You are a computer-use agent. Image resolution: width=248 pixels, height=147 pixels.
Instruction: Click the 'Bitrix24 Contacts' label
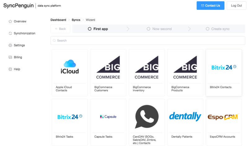[221, 87]
